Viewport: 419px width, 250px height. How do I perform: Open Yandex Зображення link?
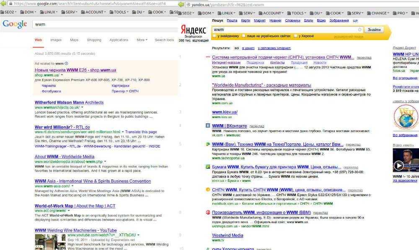339,20
